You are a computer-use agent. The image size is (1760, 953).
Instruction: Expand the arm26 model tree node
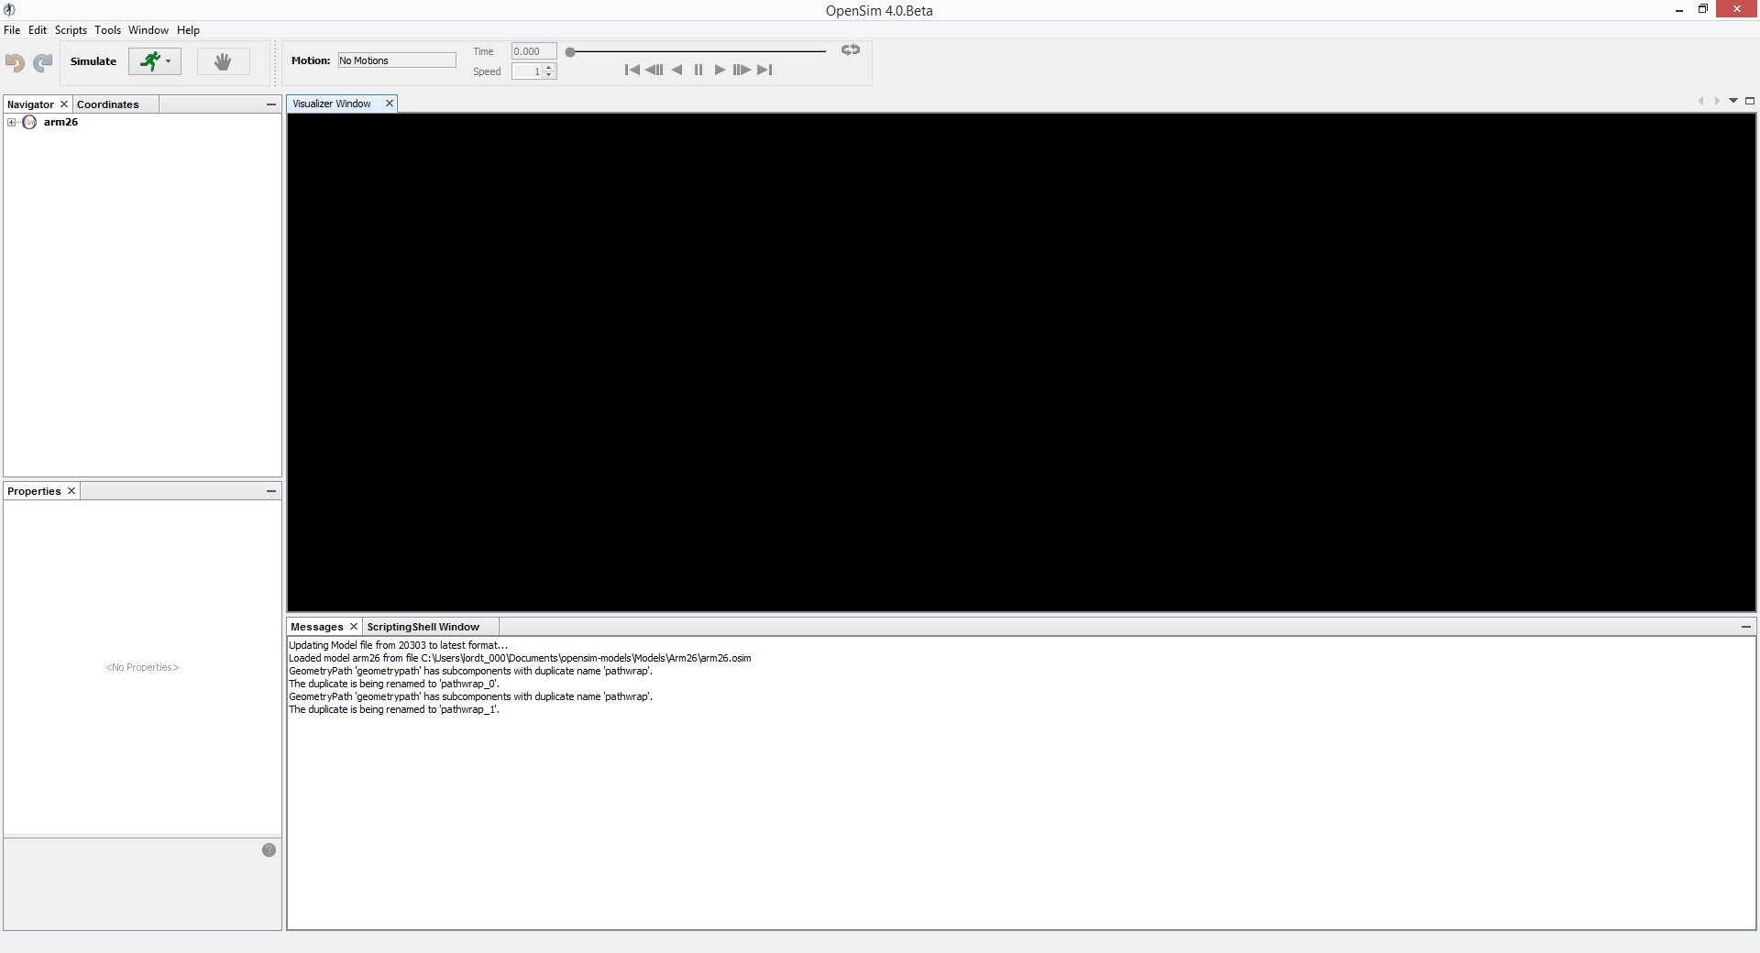12,122
